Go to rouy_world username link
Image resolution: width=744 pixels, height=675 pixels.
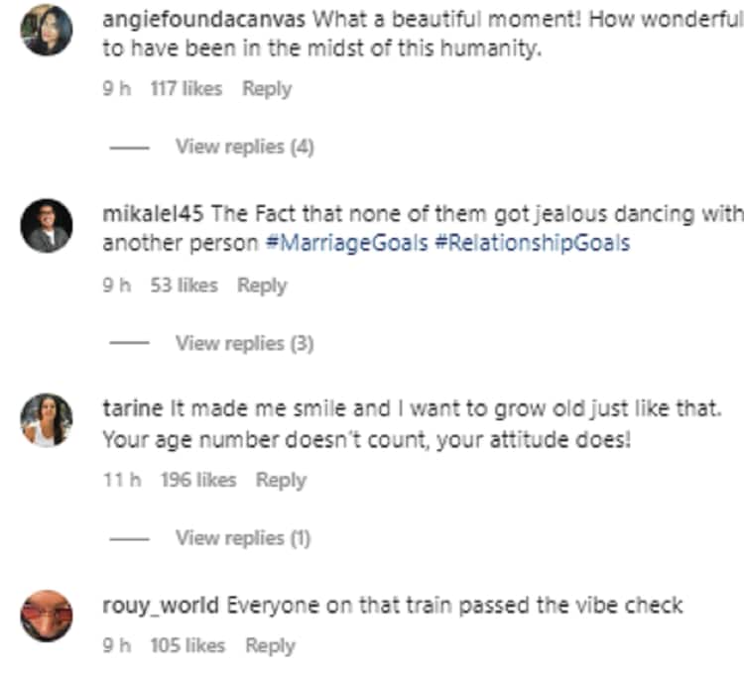coord(160,605)
